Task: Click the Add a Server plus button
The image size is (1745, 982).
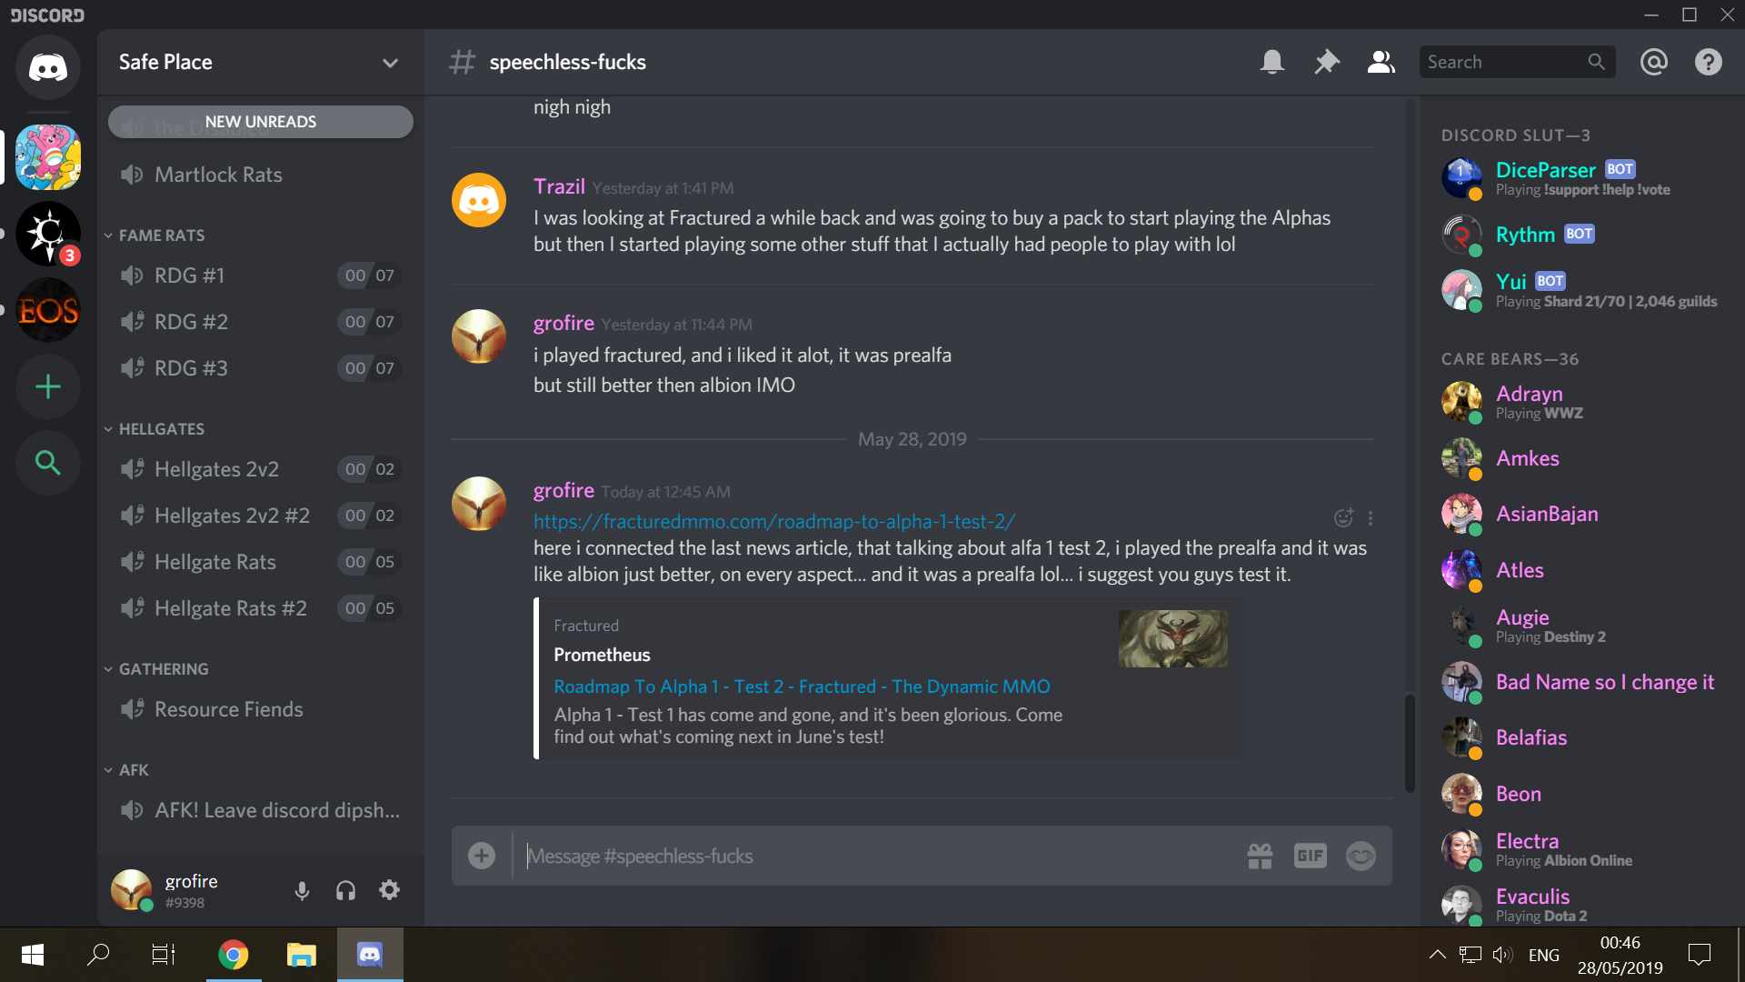Action: pyautogui.click(x=48, y=386)
